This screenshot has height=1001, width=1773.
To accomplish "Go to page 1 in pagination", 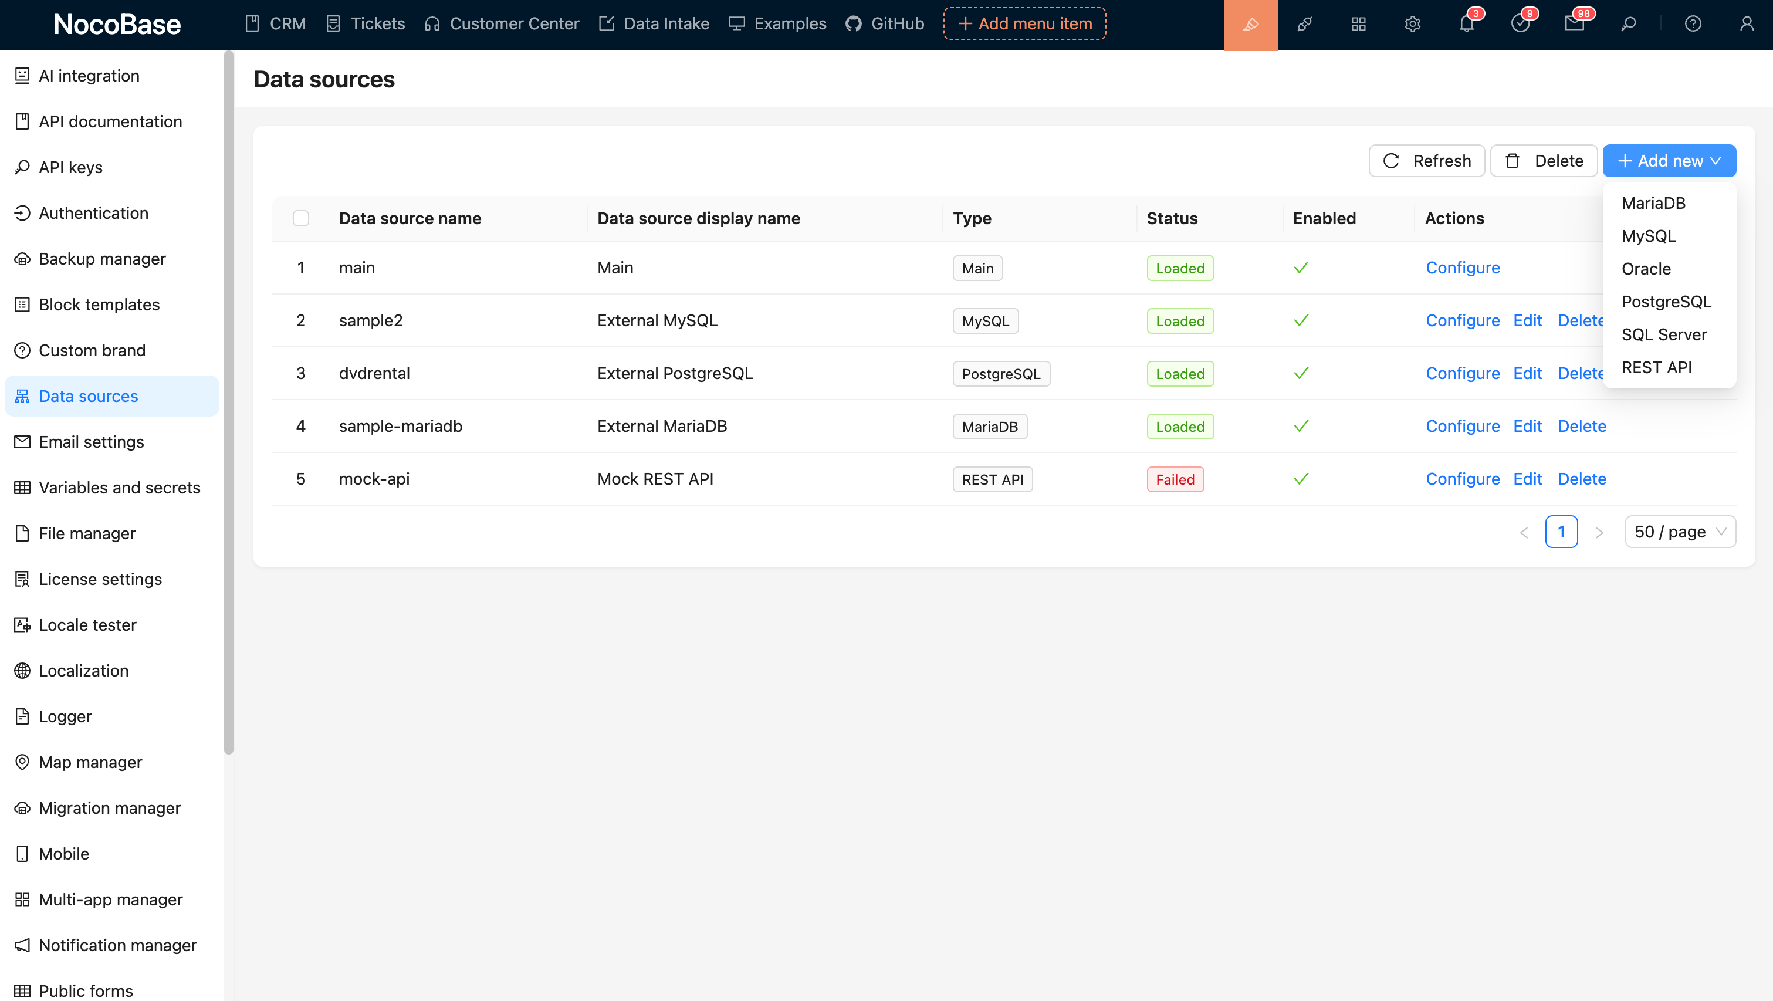I will 1561,532.
